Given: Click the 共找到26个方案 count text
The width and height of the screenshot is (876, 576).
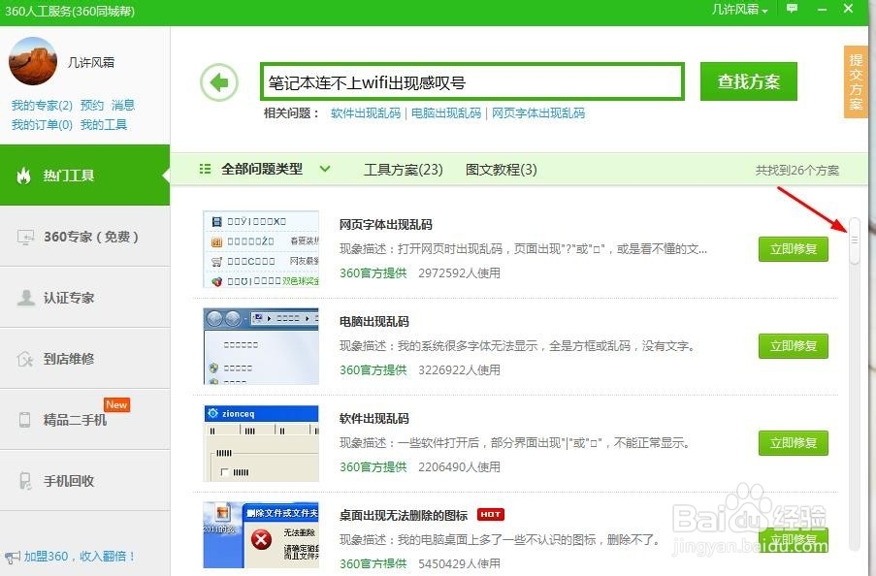Looking at the screenshot, I should pyautogui.click(x=797, y=171).
